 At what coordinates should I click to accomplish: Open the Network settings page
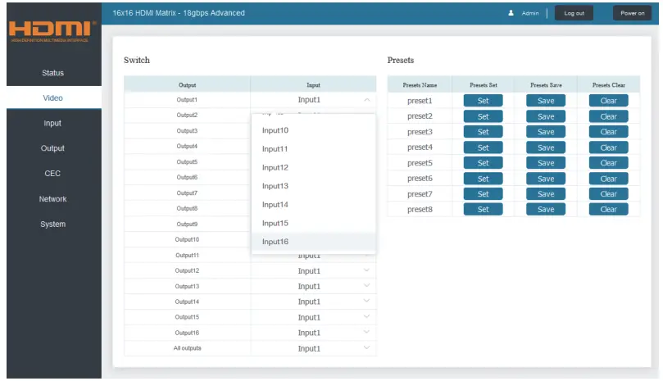coord(53,199)
